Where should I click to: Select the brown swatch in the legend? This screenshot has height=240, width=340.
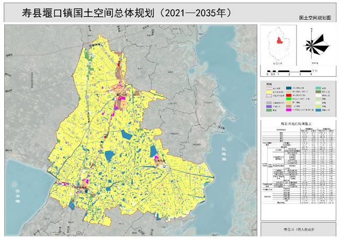pos(289,106)
